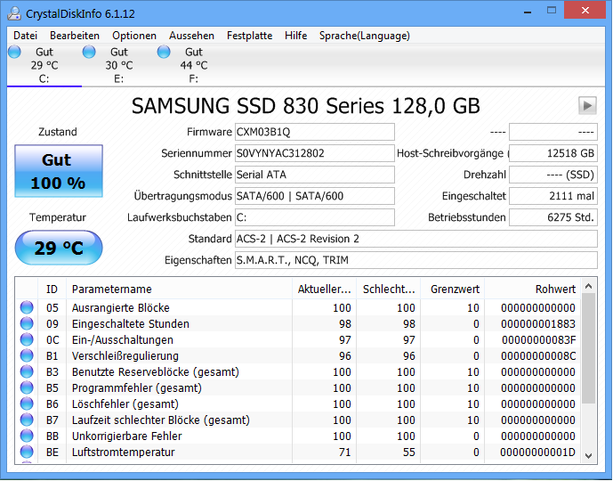Sort by the ID column header
The image size is (613, 481).
[x=52, y=289]
